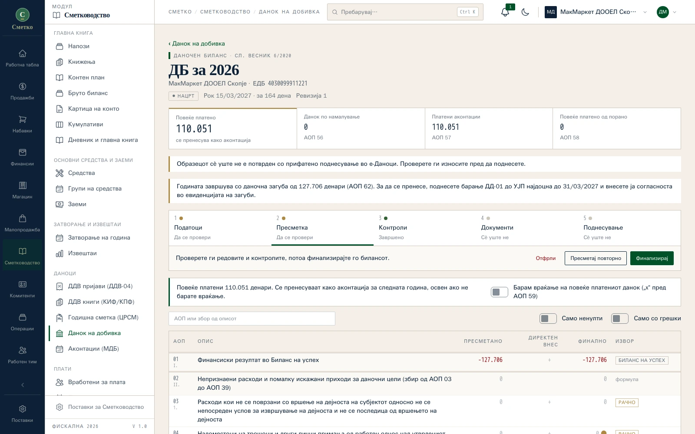Open Магацин module
The height and width of the screenshot is (434, 695).
(x=22, y=190)
